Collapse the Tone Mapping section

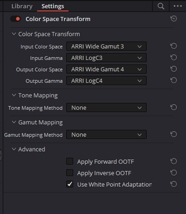pos(14,95)
